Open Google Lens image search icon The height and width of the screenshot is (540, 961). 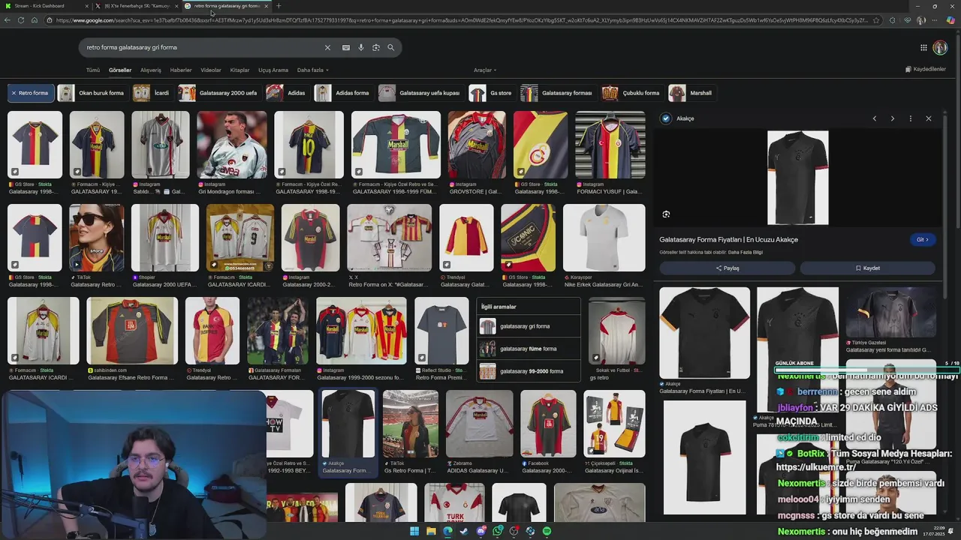[x=375, y=47]
